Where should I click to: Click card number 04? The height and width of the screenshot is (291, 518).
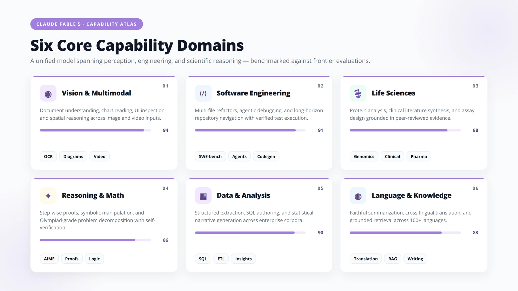point(165,188)
